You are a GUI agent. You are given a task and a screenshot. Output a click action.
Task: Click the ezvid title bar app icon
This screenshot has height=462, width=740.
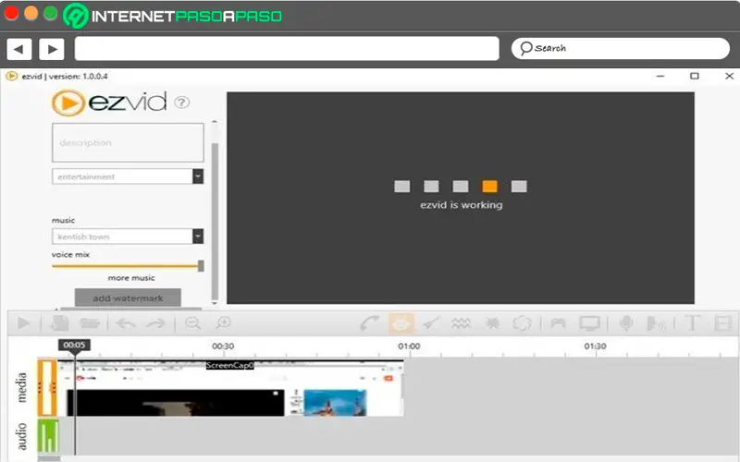click(x=12, y=76)
